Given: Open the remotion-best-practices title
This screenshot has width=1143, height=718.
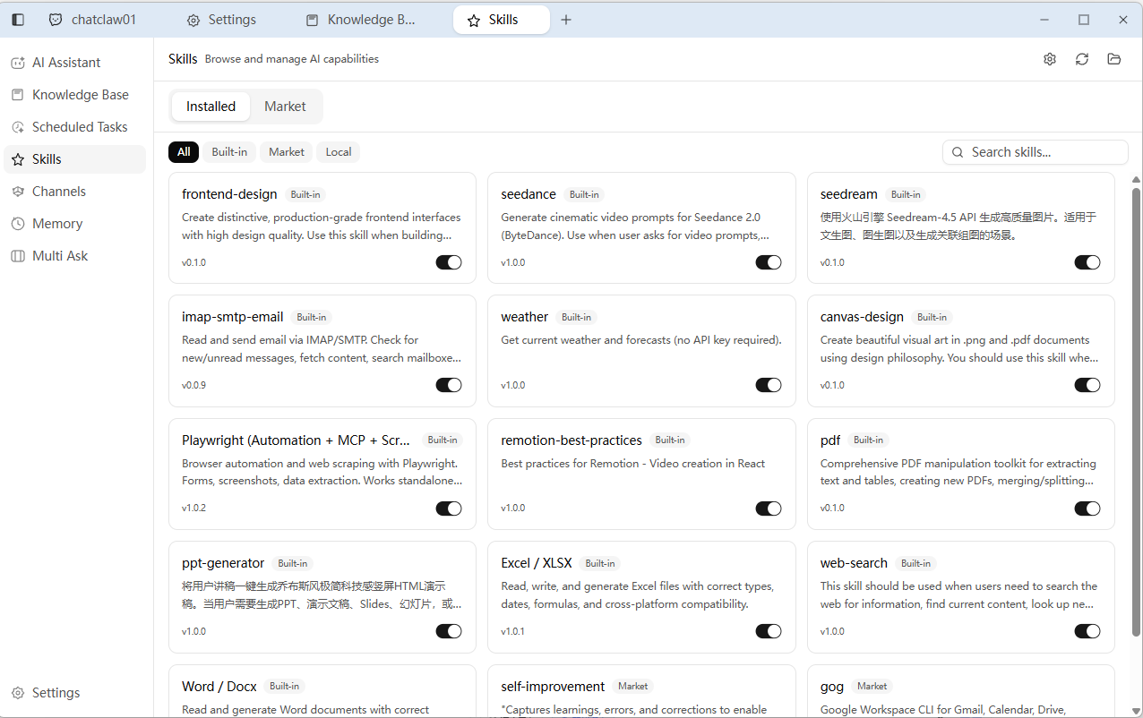Looking at the screenshot, I should click(571, 440).
